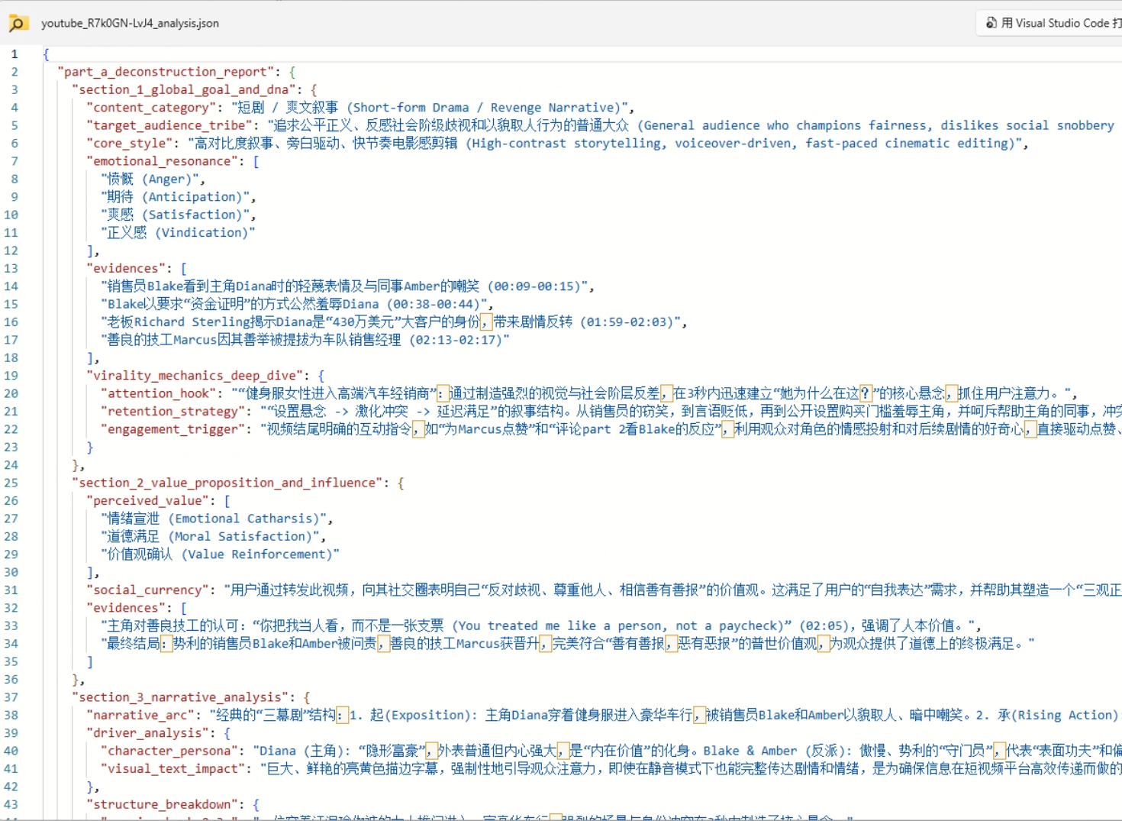The image size is (1122, 821).
Task: Click the Peek folder magnifier icon
Action: click(18, 24)
